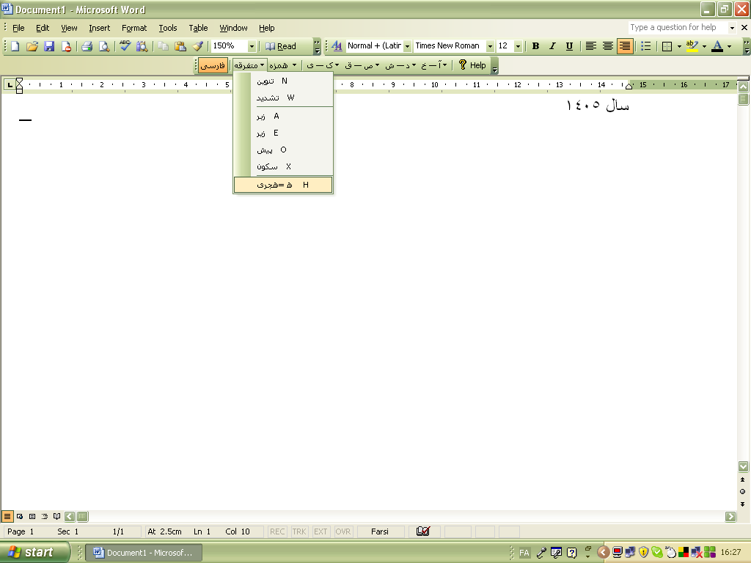Switch to Print Layout view icon

(32, 516)
